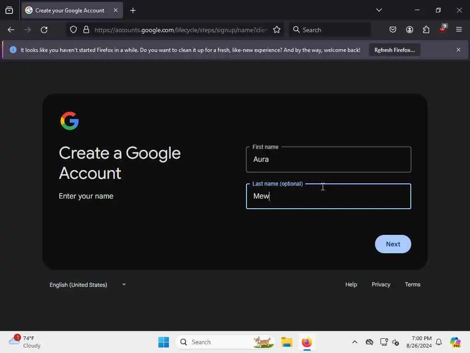This screenshot has width=470, height=353.
Task: Open the Copilot preview icon
Action: [x=455, y=342]
